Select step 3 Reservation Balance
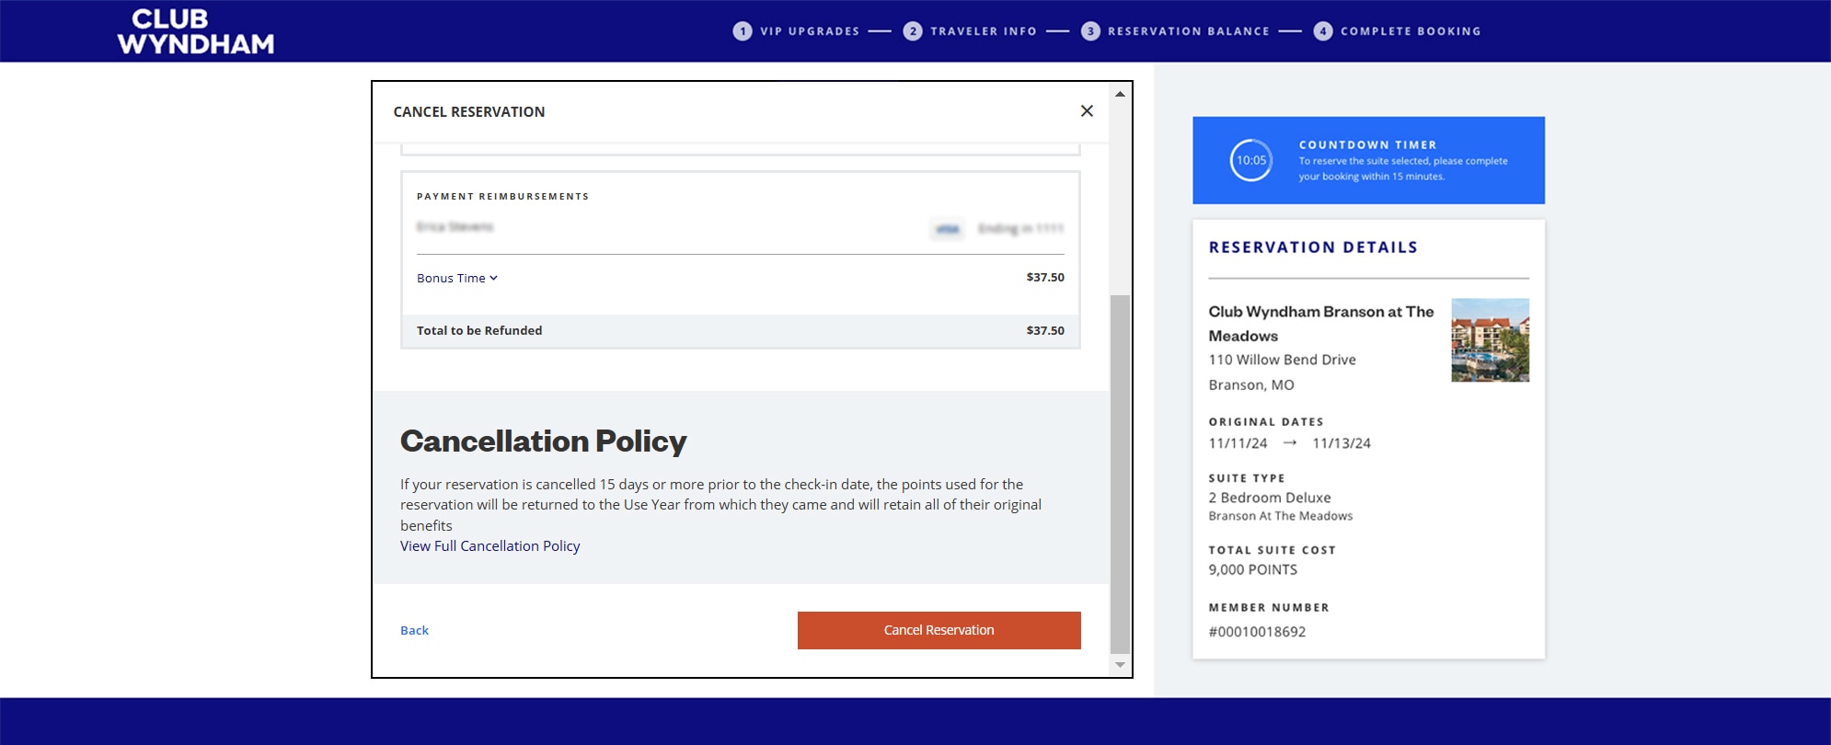The width and height of the screenshot is (1831, 745). coord(1175,31)
